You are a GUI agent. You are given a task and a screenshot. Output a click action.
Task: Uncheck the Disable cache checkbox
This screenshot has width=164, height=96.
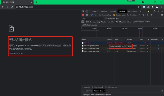114,15
